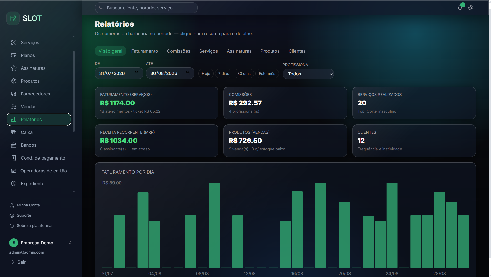Expand the Empresa Demo company switcher
492x277 pixels.
point(70,243)
